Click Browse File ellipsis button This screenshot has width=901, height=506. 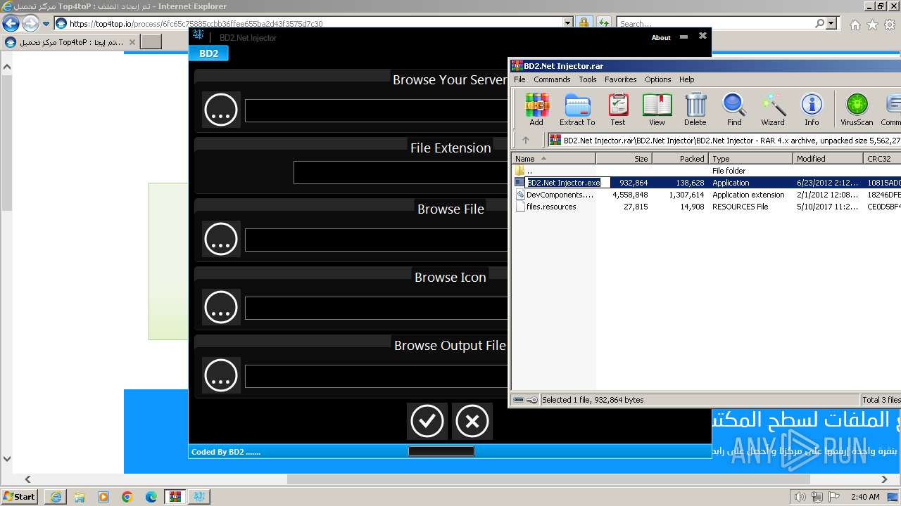[221, 239]
